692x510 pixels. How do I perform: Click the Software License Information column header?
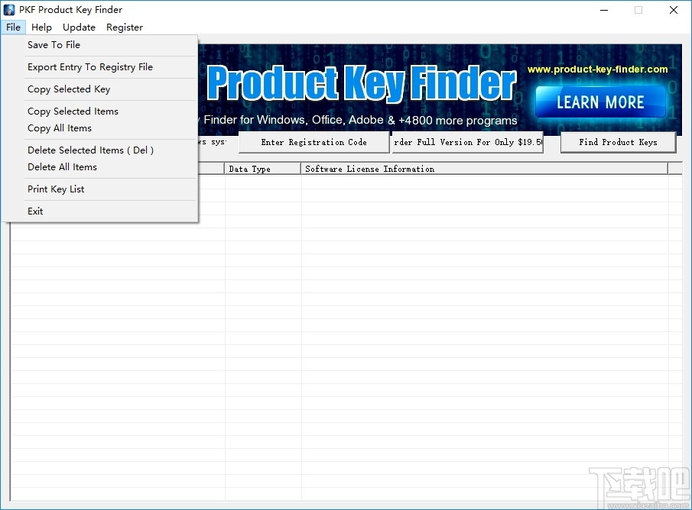point(369,169)
